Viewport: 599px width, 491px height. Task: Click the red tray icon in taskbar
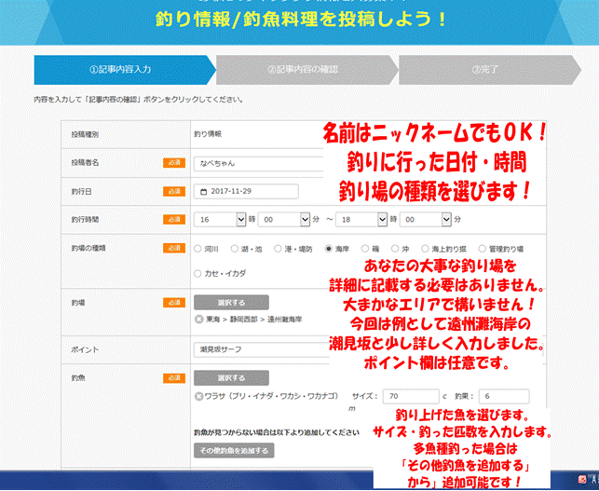[x=582, y=479]
